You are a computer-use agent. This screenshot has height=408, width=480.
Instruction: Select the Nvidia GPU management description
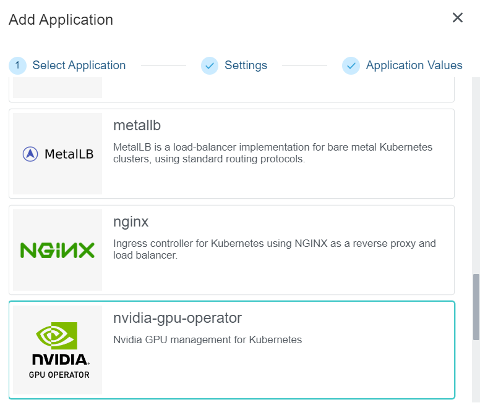point(207,339)
